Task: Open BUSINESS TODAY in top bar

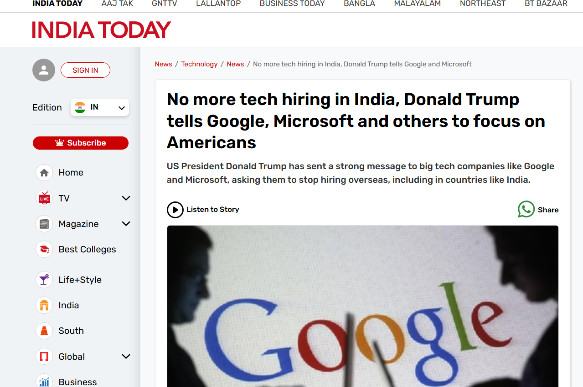Action: coord(292,4)
